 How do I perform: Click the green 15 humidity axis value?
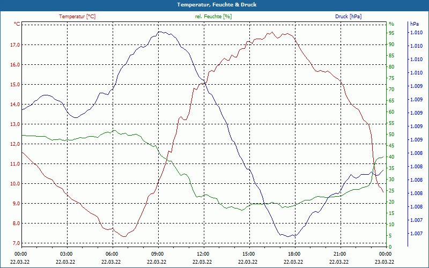391,213
